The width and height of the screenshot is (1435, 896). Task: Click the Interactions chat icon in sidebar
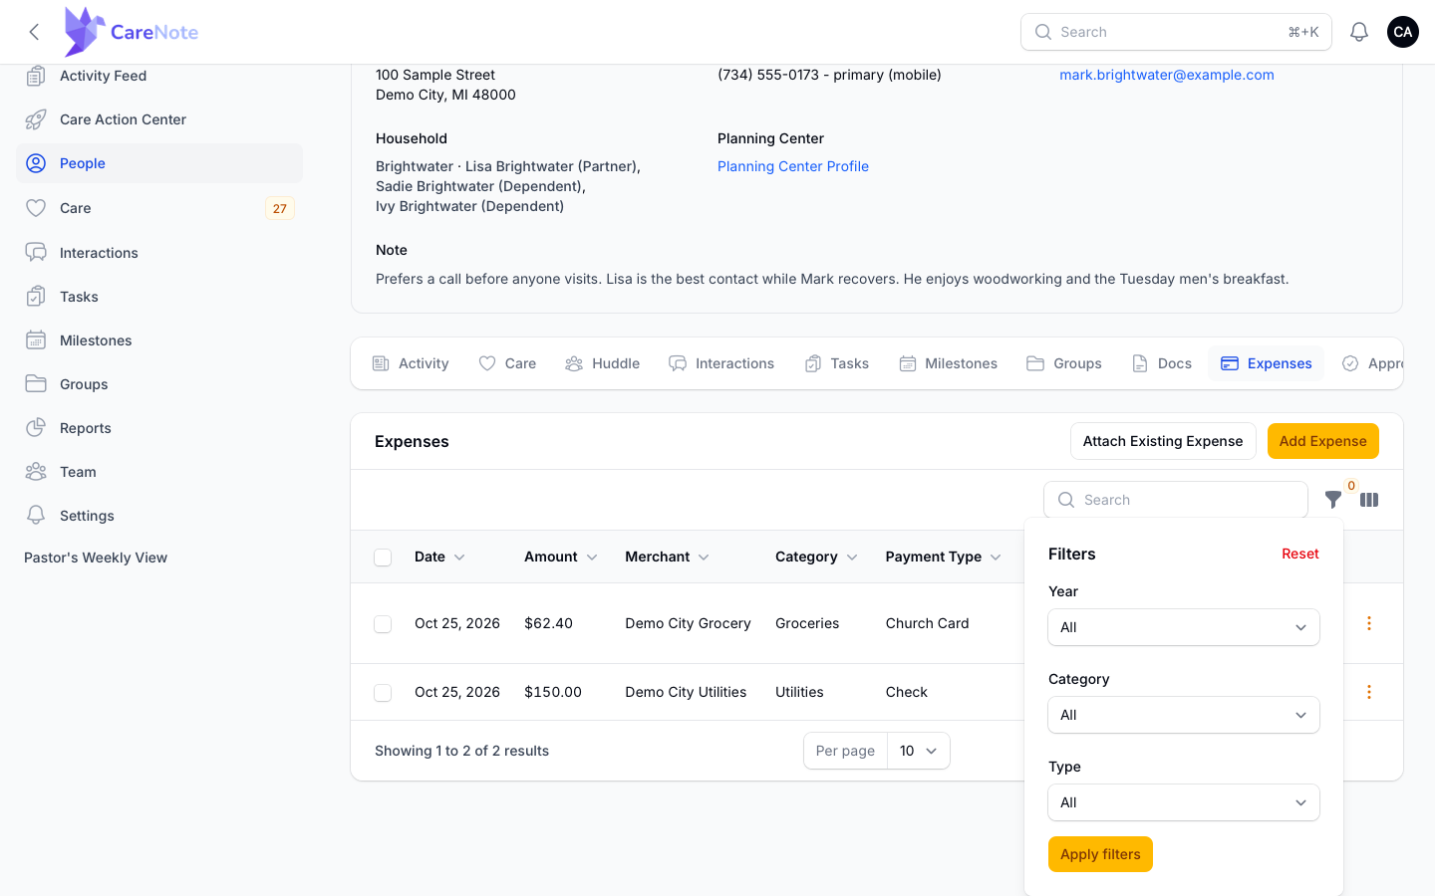[x=36, y=253]
